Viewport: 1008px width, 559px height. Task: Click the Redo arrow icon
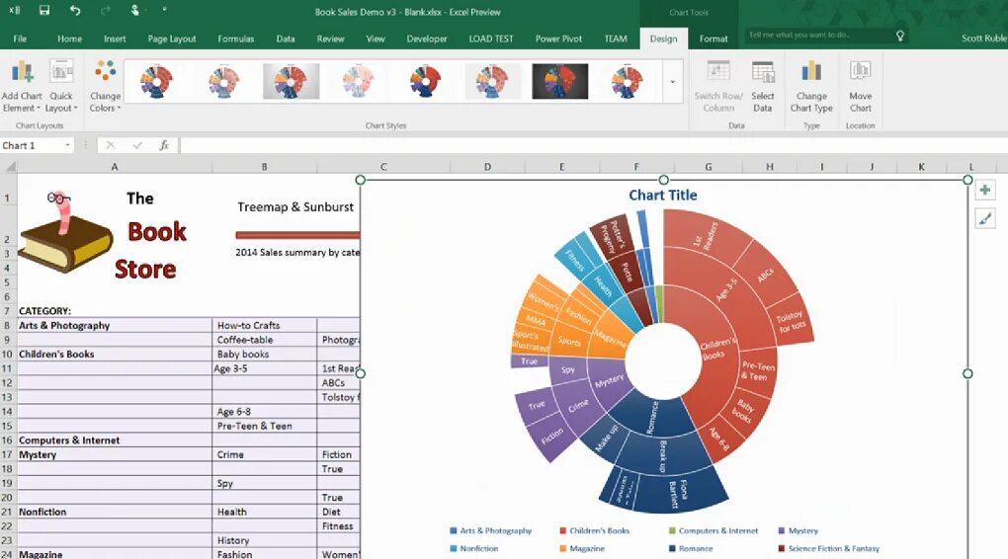(x=105, y=10)
